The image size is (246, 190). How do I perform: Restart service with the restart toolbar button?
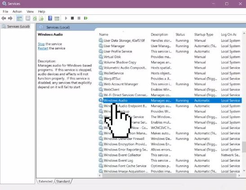point(85,18)
